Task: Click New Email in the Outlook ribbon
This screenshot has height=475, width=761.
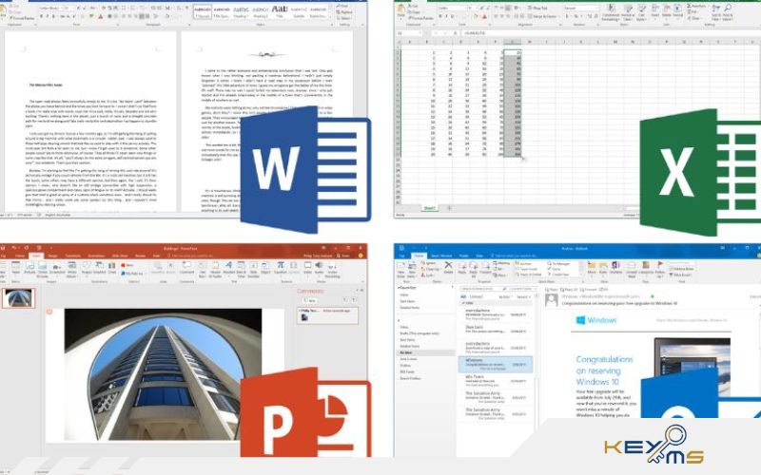Action: click(400, 269)
